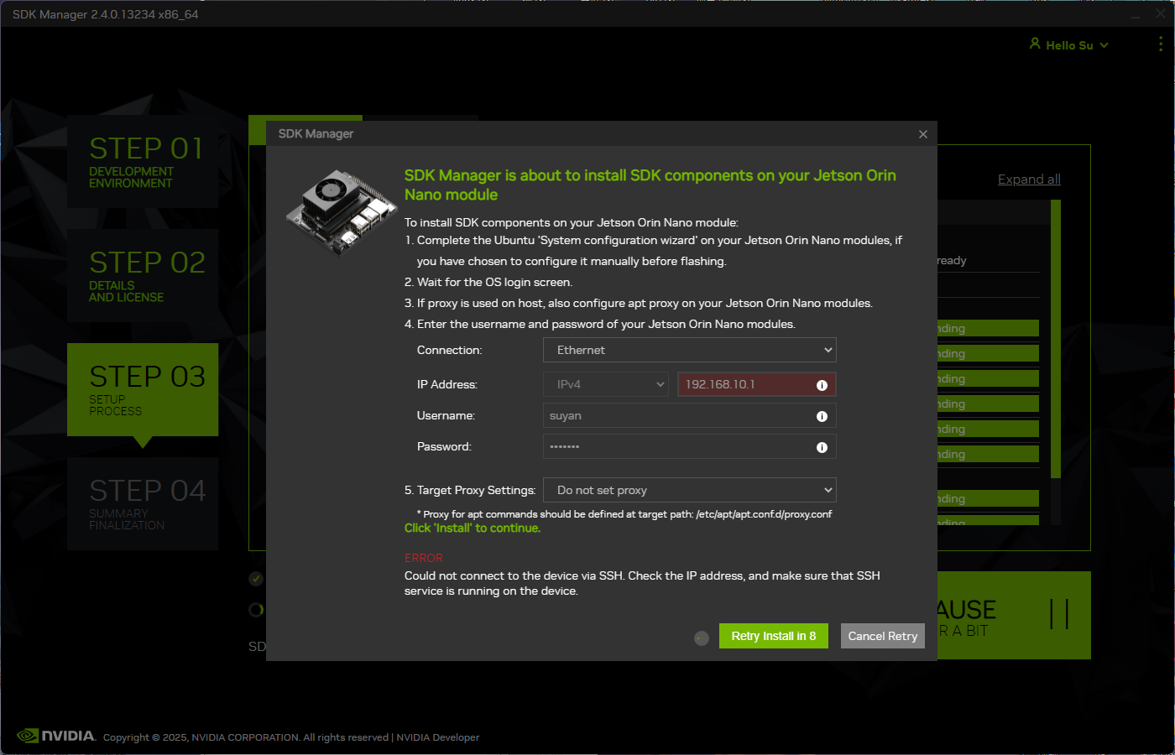1175x755 pixels.
Task: Click the user profile icon beside Hello Su
Action: click(1035, 44)
